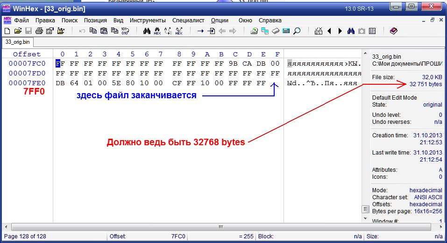Find hex values with binoculars HEX icon
This screenshot has width=447, height=243.
point(157,31)
